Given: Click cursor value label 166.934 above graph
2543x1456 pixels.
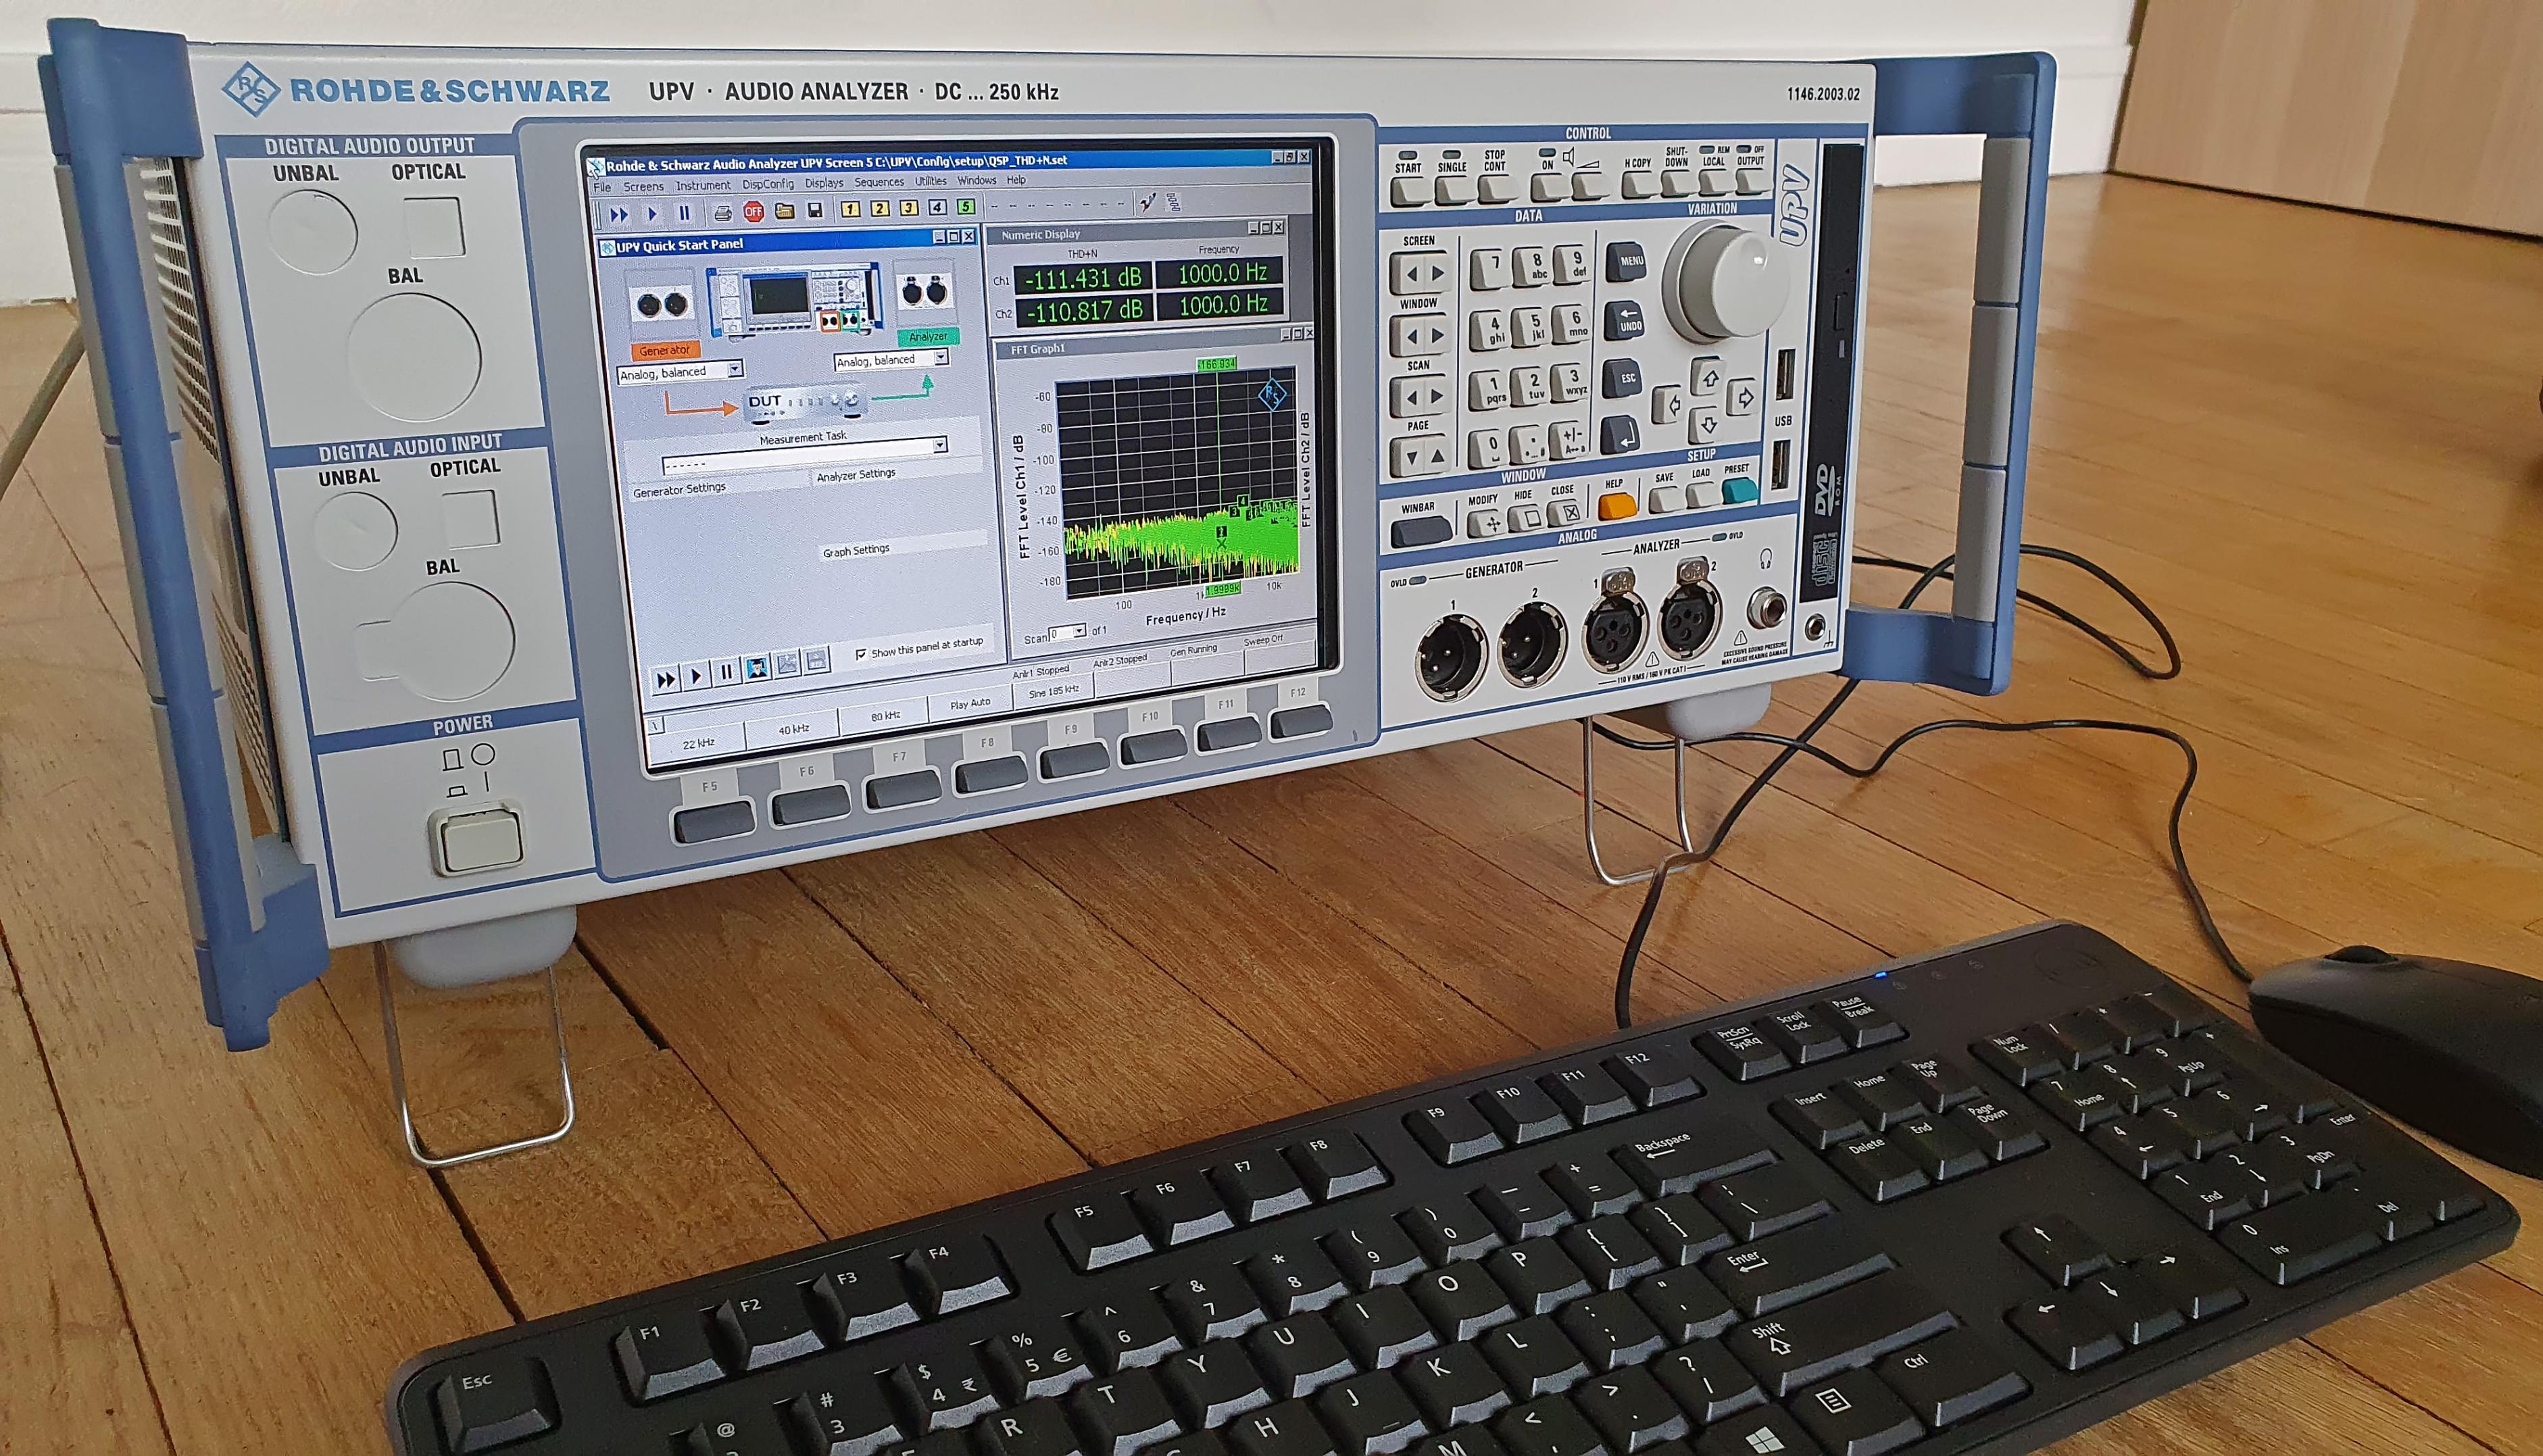Looking at the screenshot, I should pyautogui.click(x=1216, y=364).
